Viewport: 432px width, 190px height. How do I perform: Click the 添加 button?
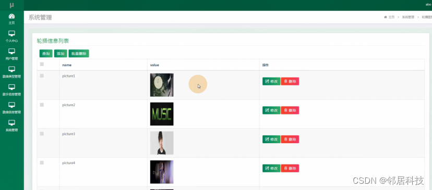[x=61, y=54]
